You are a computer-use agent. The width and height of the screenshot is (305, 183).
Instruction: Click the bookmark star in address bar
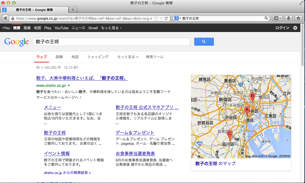(156, 18)
